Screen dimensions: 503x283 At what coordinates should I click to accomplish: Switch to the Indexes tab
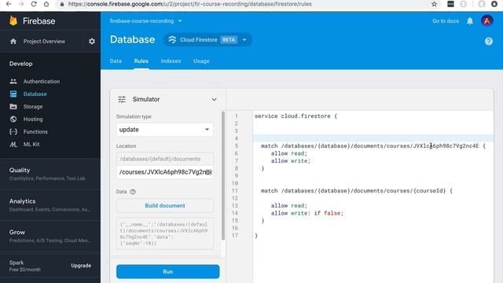point(171,61)
